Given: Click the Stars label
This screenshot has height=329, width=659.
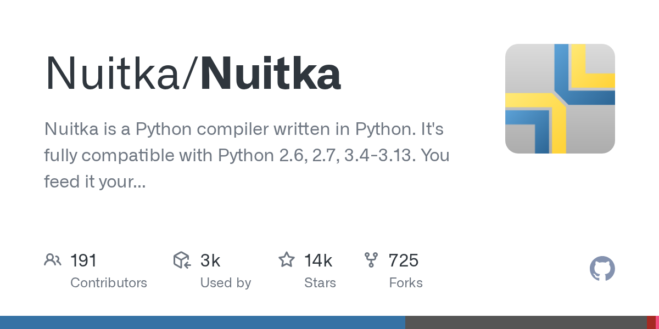Looking at the screenshot, I should point(320,283).
